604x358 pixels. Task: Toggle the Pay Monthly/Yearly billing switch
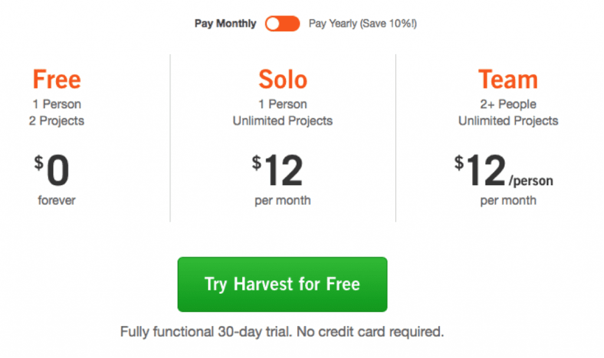tap(283, 24)
